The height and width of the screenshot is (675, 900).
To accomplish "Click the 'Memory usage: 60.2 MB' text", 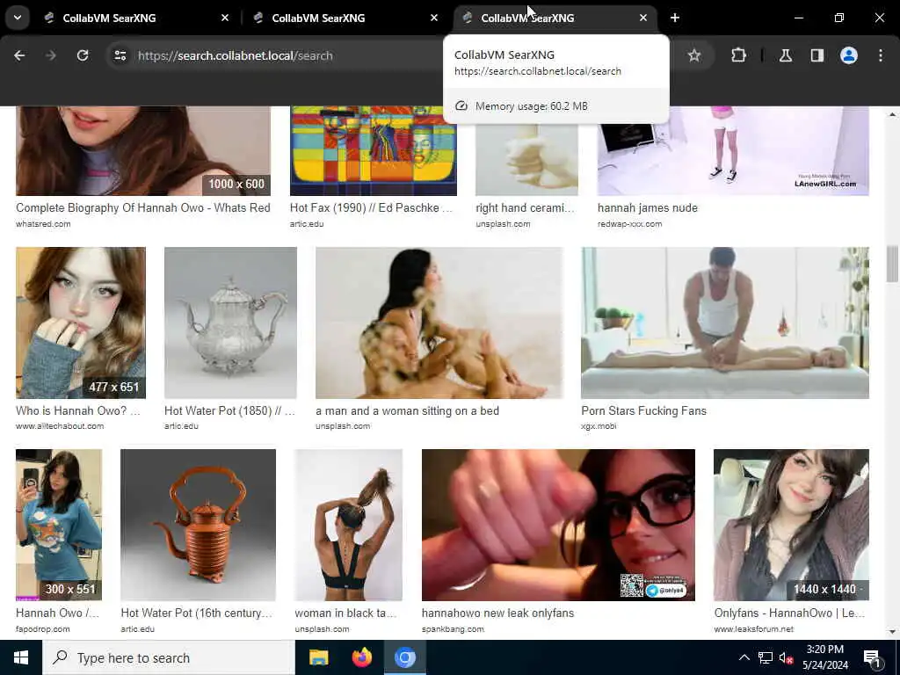I will (x=532, y=106).
